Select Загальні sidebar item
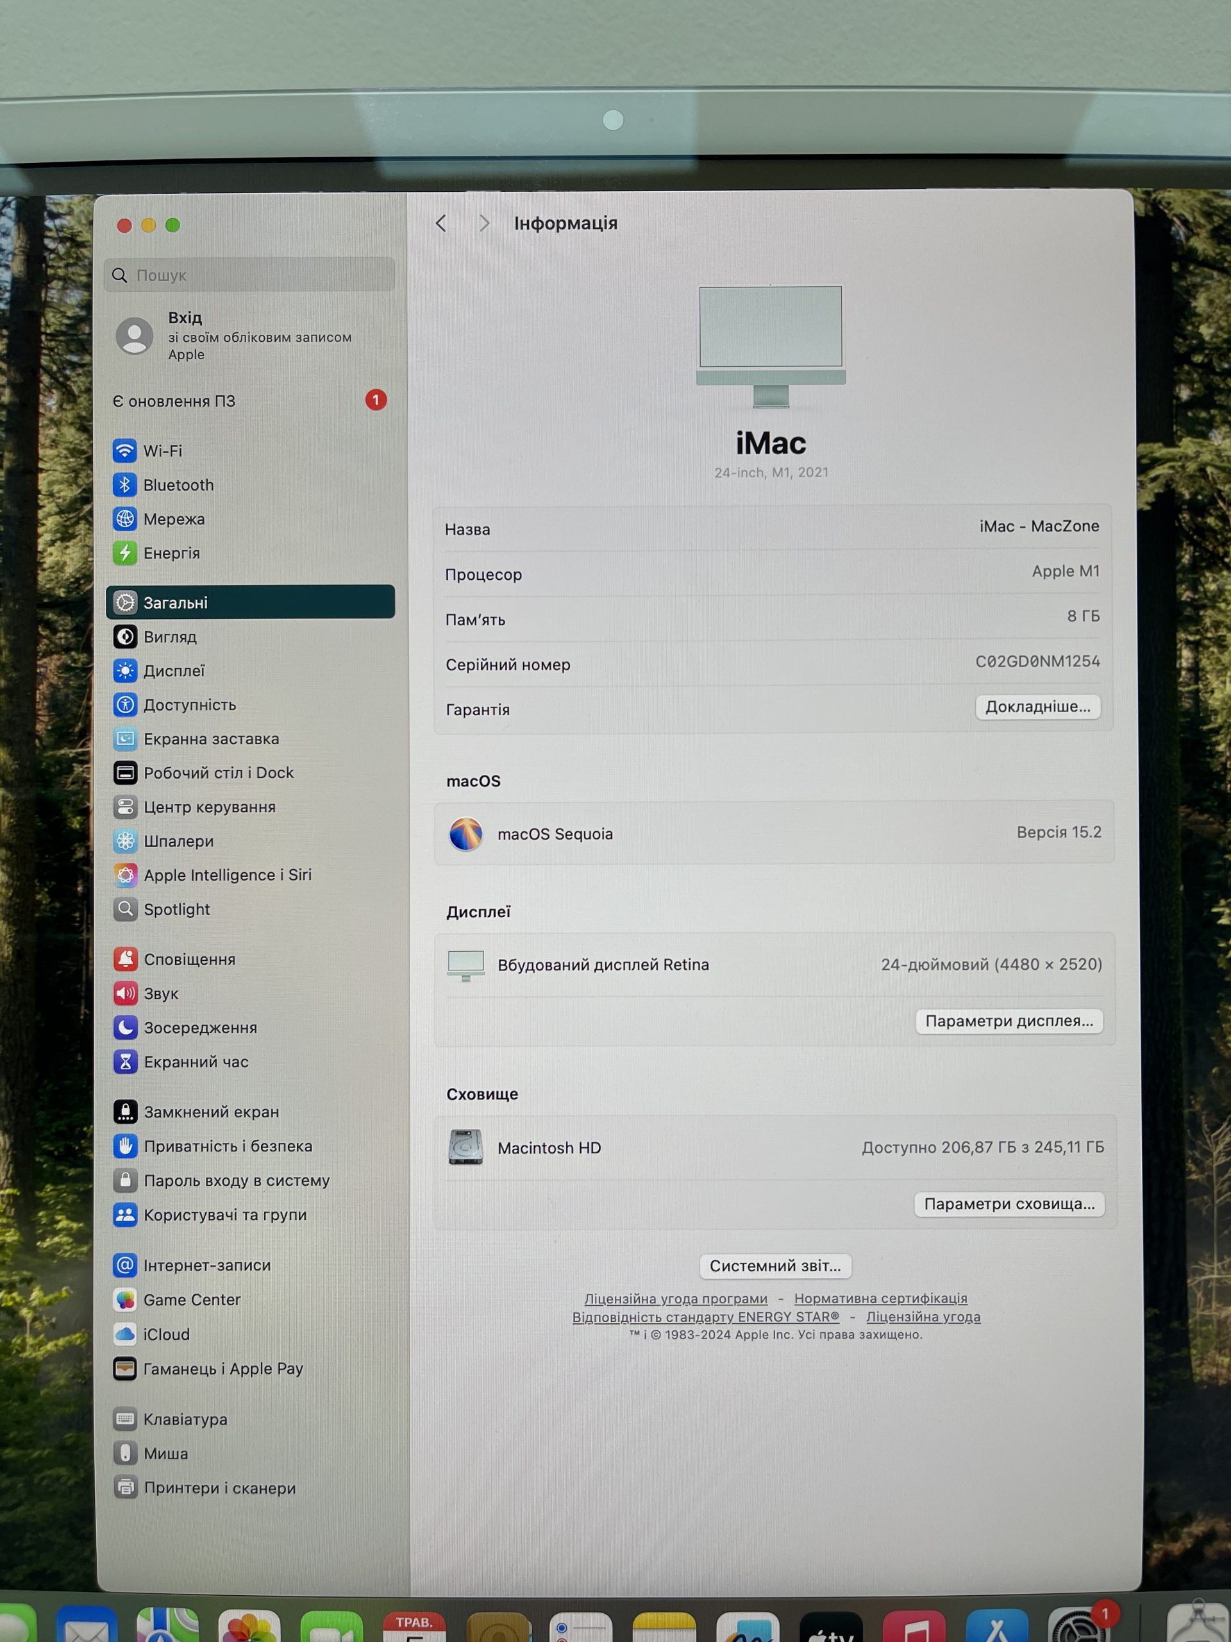The width and height of the screenshot is (1231, 1642). 250,602
